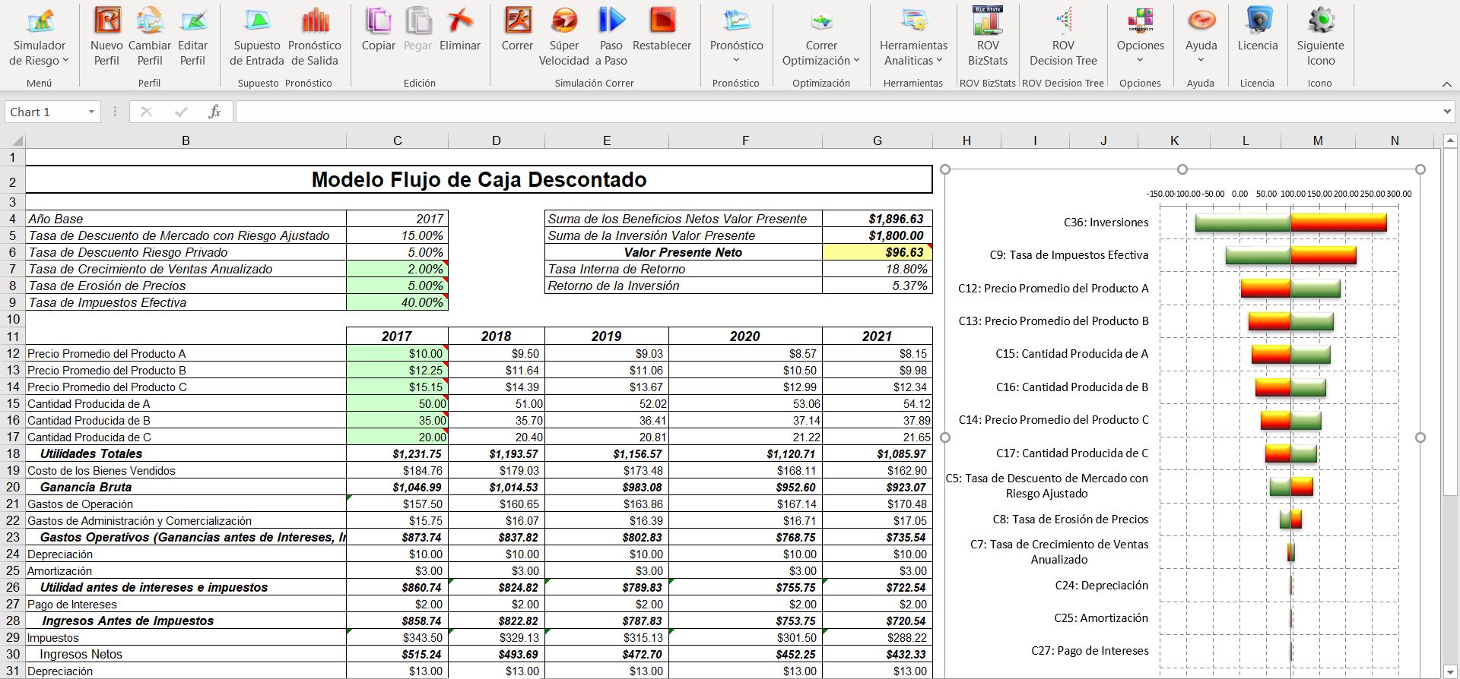
Task: Click the Editar Perfil icon
Action: [x=193, y=36]
